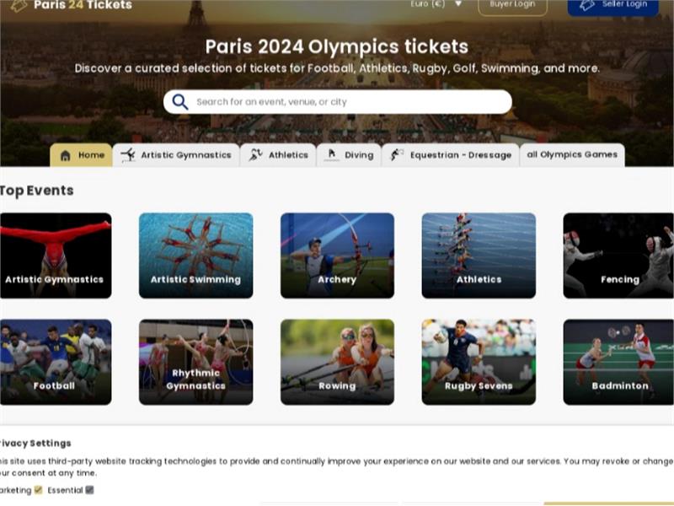The width and height of the screenshot is (674, 506).
Task: Click the home icon in the Home tab
Action: coord(64,155)
